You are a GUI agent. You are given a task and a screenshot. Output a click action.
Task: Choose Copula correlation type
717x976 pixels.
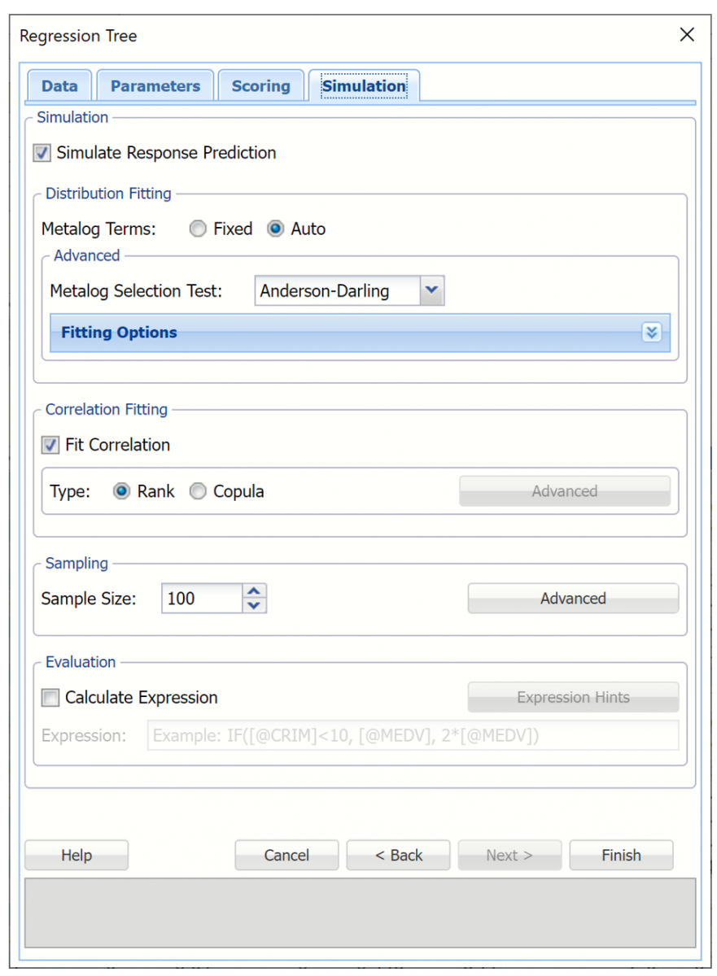[198, 491]
